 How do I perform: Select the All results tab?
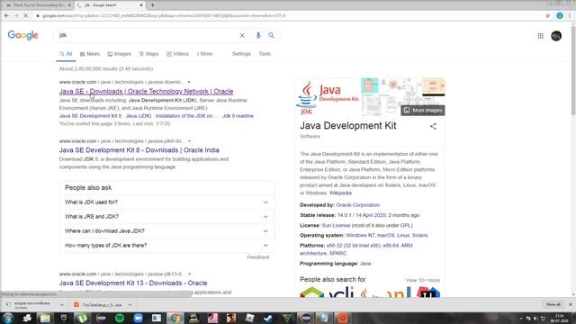point(66,54)
